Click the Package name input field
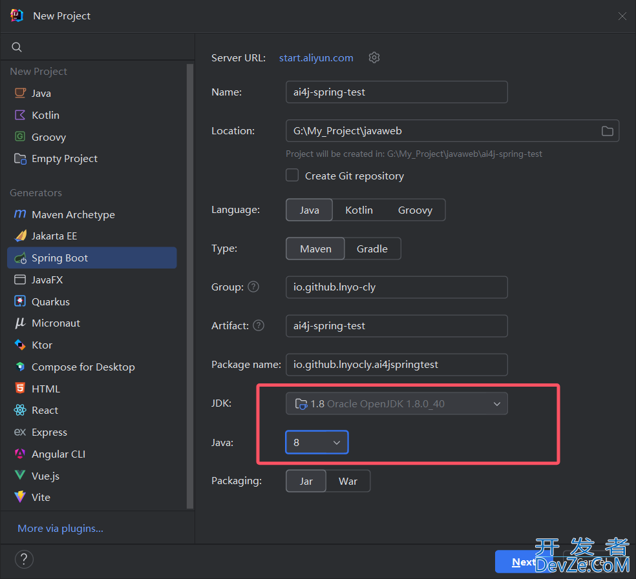This screenshot has height=579, width=636. click(x=397, y=365)
